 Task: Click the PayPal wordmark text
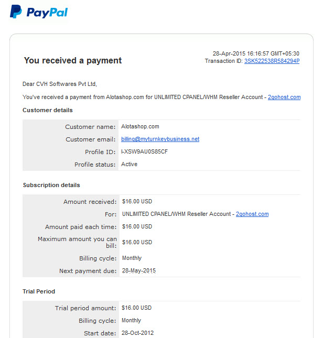47,13
